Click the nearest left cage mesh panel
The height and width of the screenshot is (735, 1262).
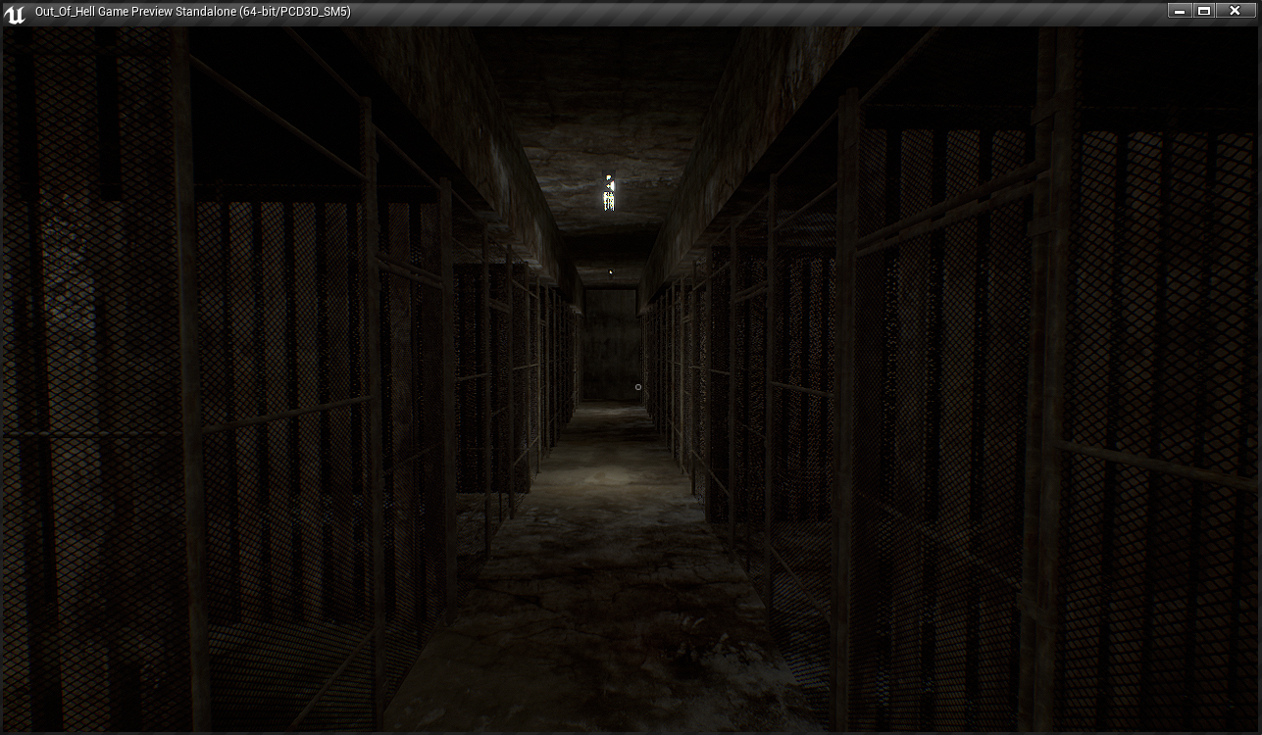(98, 392)
